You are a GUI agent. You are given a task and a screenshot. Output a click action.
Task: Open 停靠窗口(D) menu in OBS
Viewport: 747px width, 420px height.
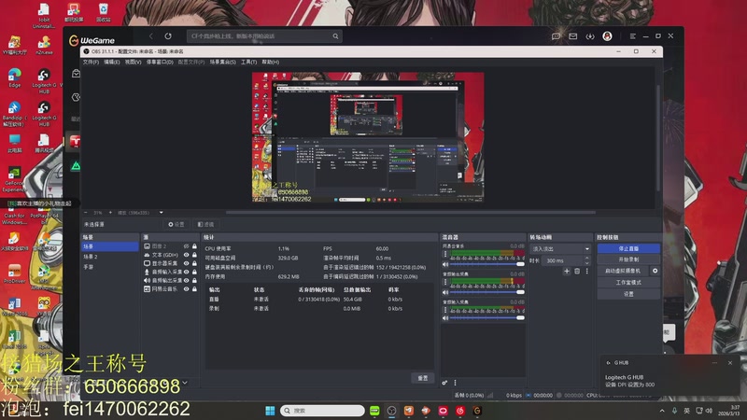[160, 62]
